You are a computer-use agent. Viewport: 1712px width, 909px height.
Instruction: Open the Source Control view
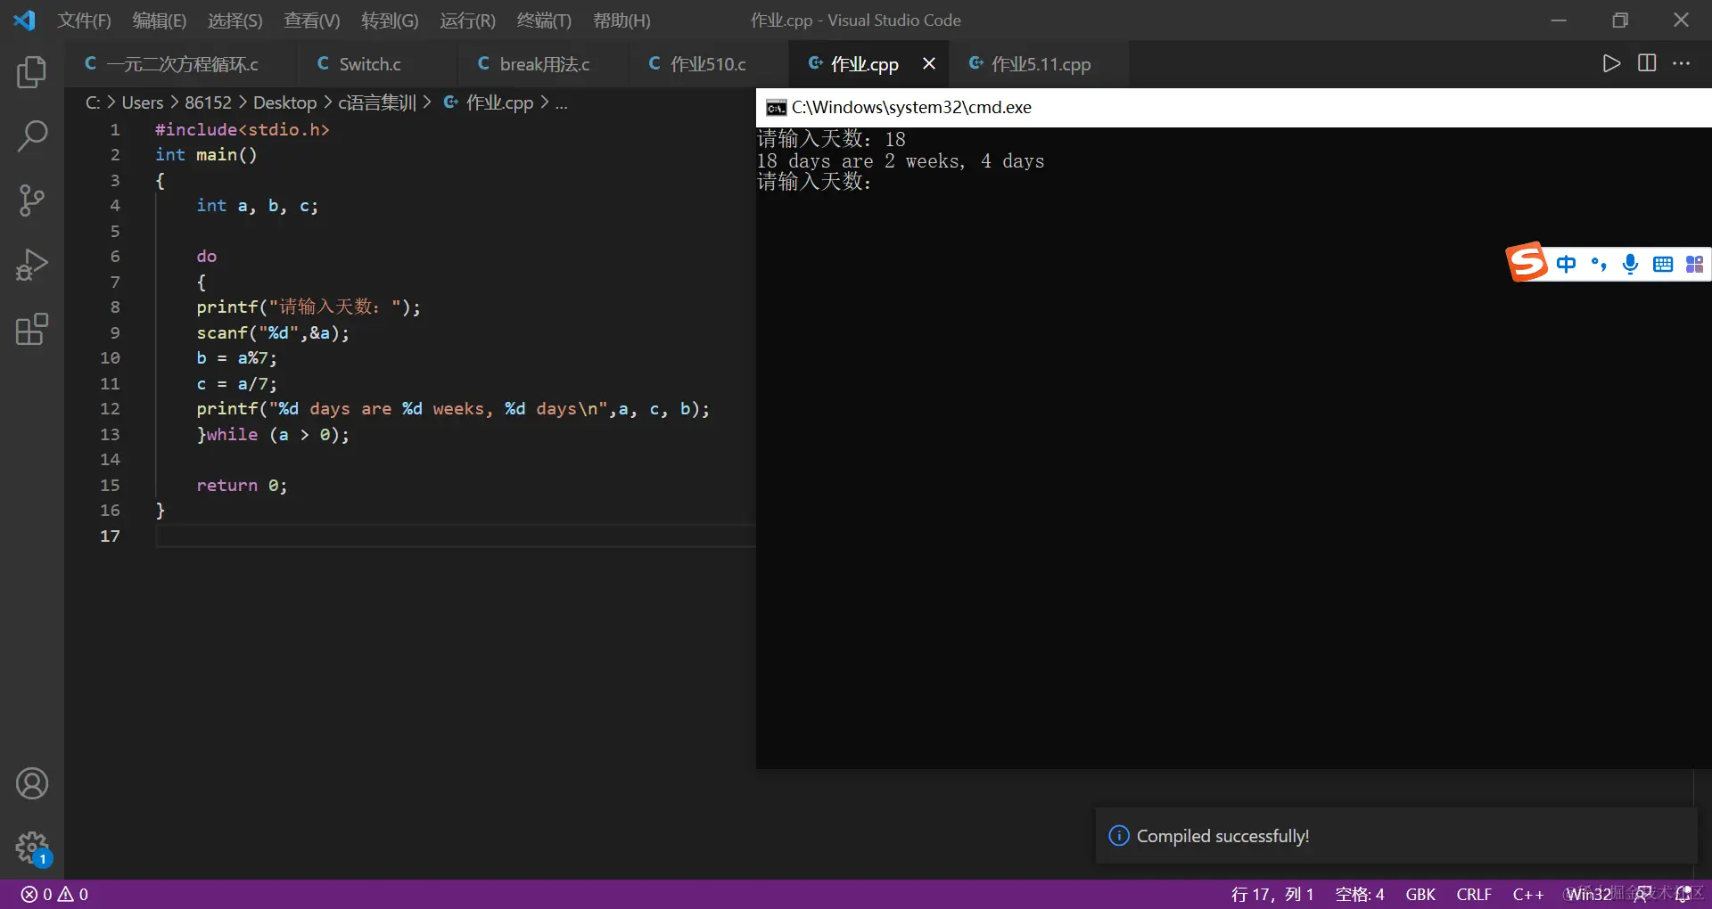(32, 201)
